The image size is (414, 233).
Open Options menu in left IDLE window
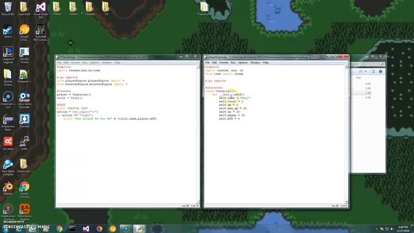point(94,63)
